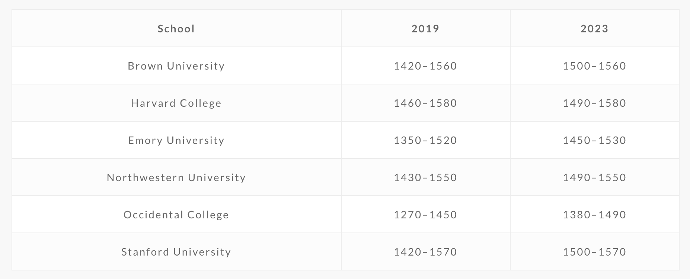
Task: Select the Occidental College cell
Action: [x=176, y=215]
